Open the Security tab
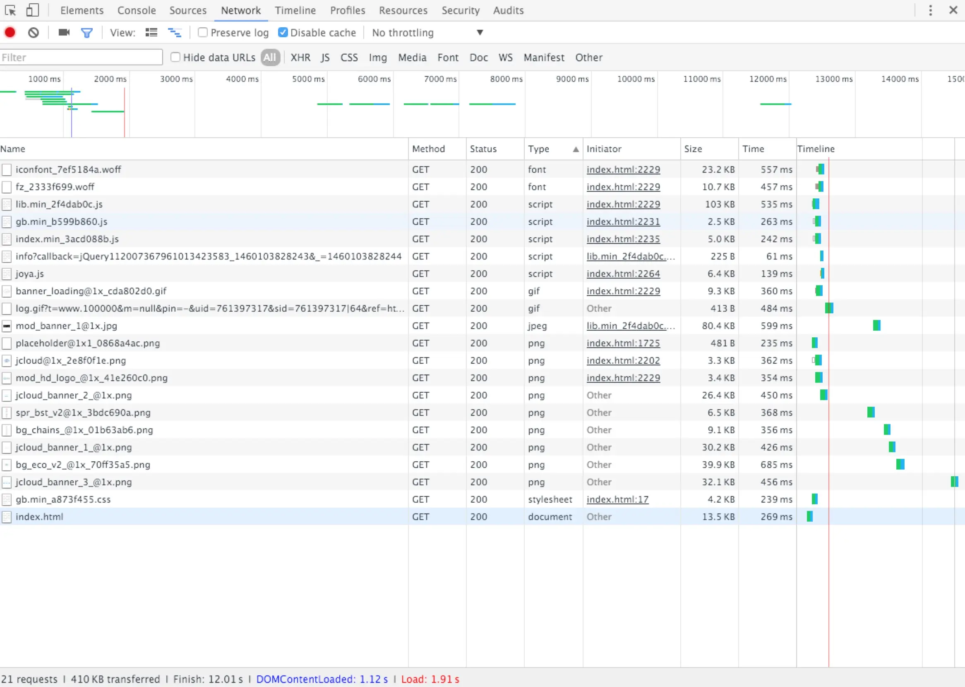Viewport: 965px width, 687px height. click(x=460, y=10)
